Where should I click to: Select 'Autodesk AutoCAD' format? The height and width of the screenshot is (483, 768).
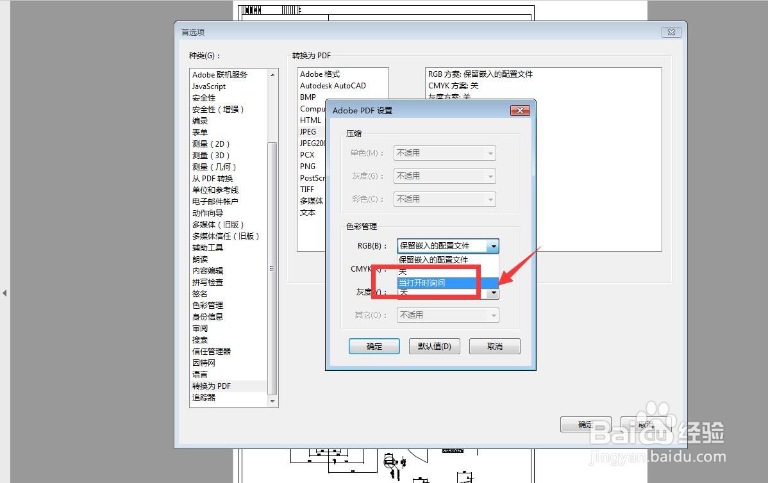(333, 86)
